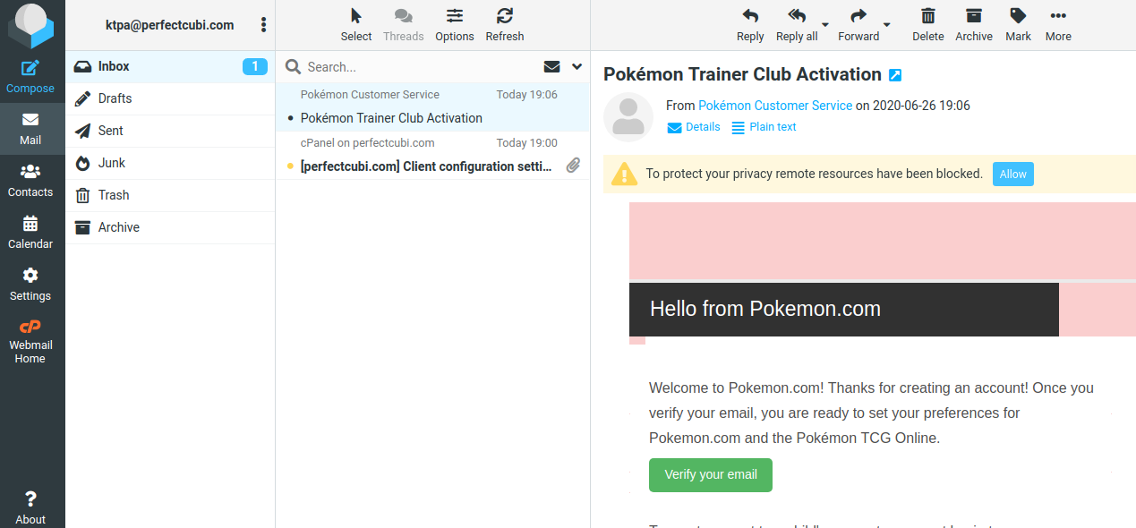Open the Trash folder
Screen dimensions: 1136x528
170,195
